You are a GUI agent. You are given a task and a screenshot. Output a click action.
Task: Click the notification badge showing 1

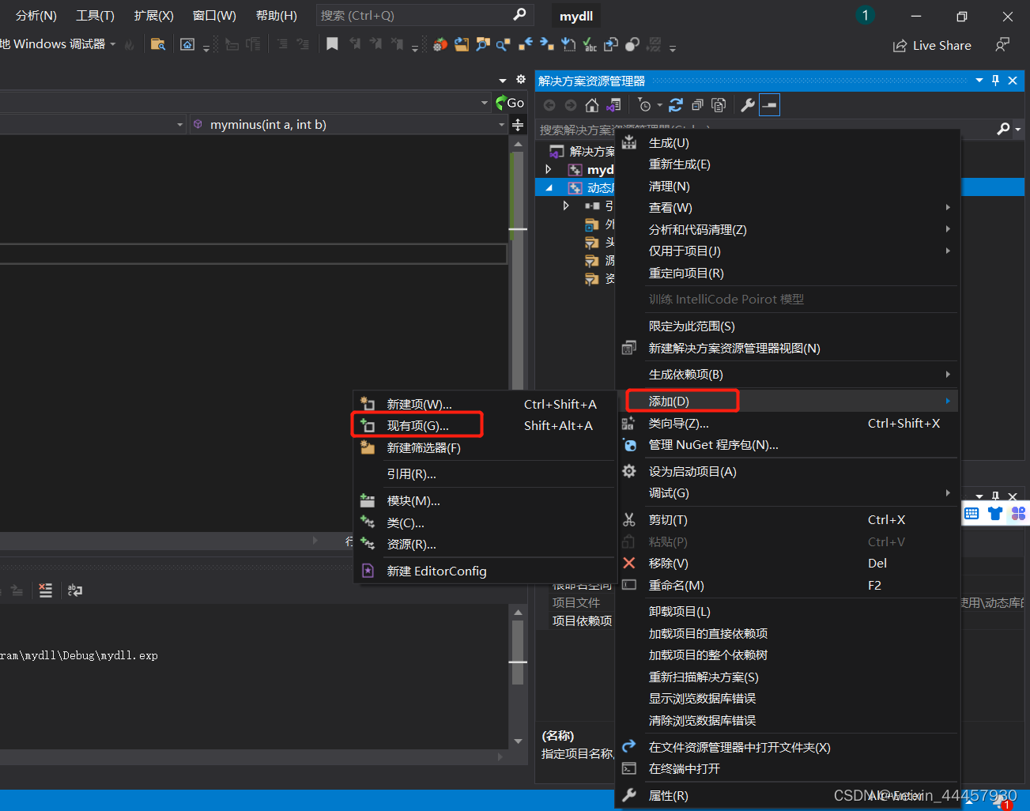coord(865,16)
